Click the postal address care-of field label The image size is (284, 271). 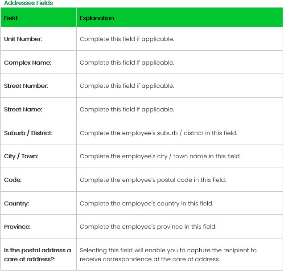[x=37, y=255]
